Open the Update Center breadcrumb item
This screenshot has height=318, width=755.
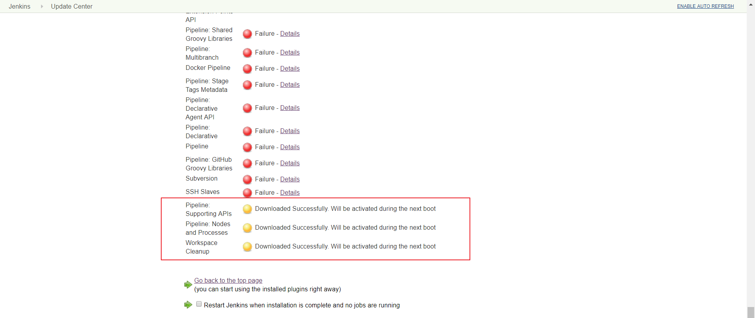click(x=72, y=6)
